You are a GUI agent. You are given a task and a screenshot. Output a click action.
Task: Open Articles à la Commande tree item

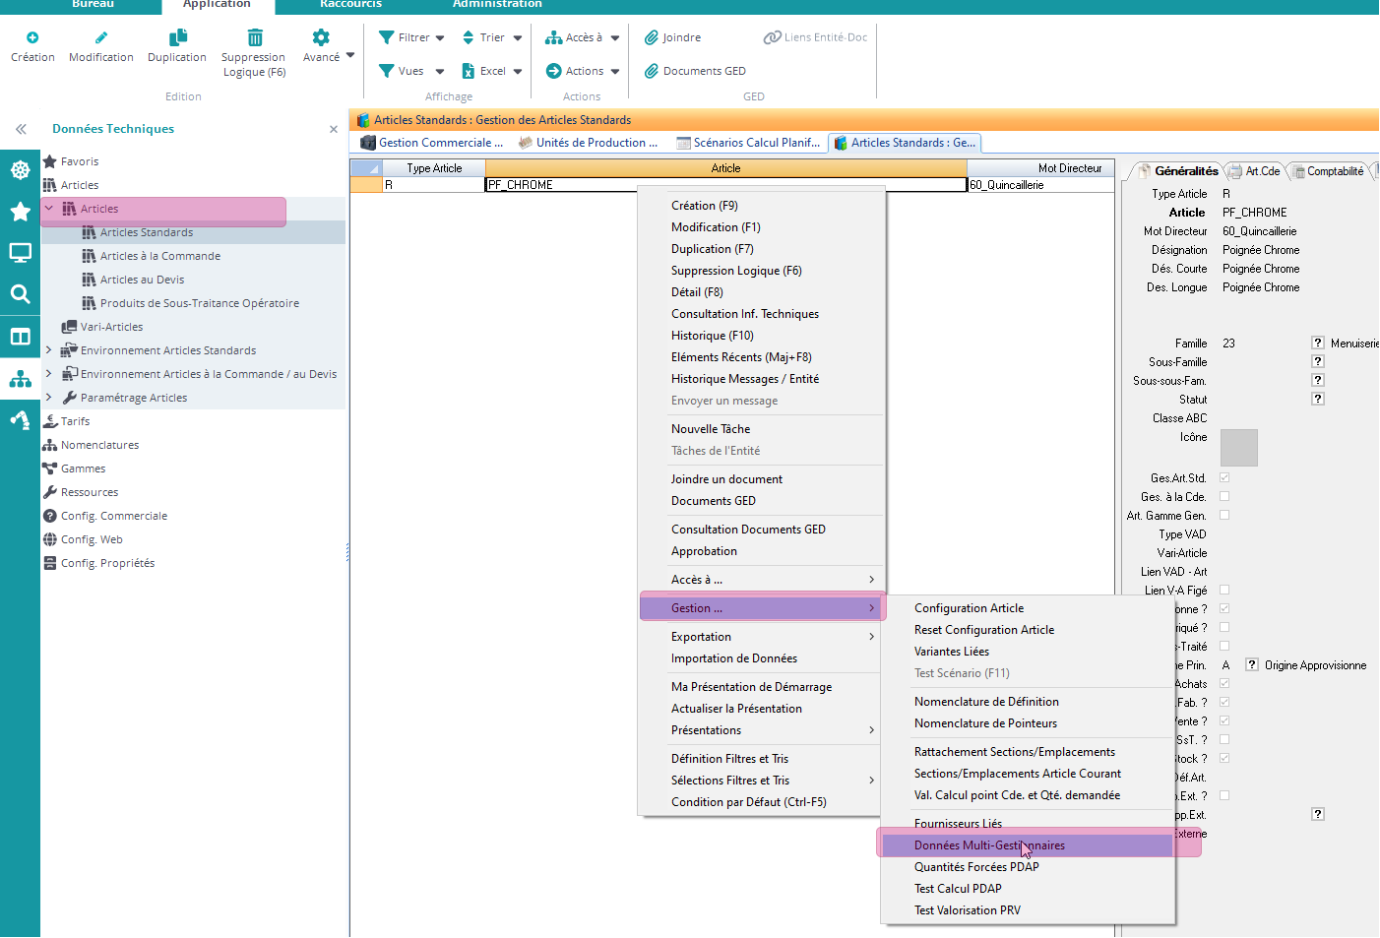click(159, 256)
